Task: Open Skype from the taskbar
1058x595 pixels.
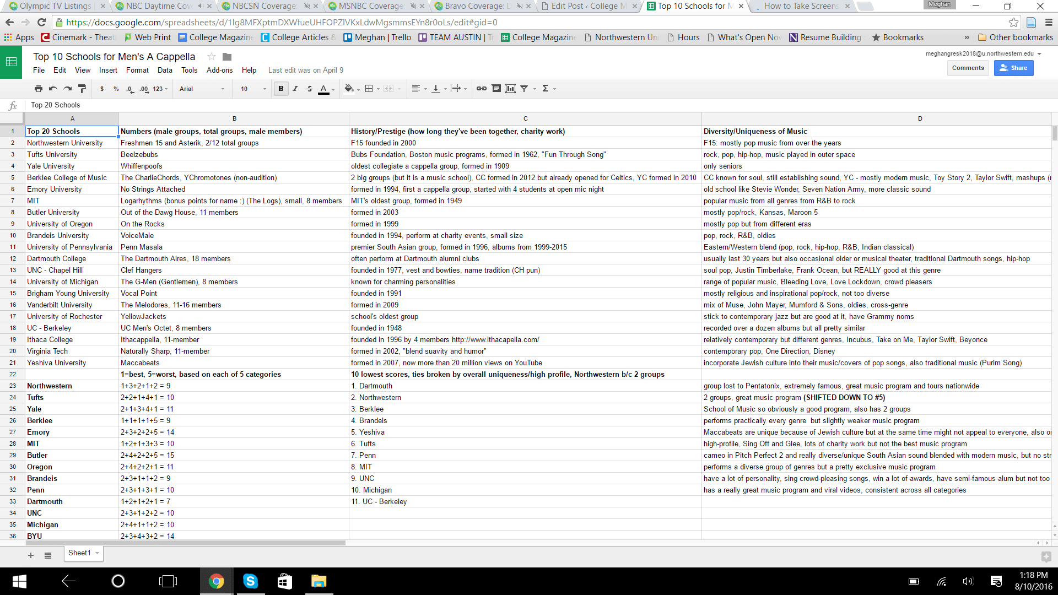Action: tap(251, 581)
